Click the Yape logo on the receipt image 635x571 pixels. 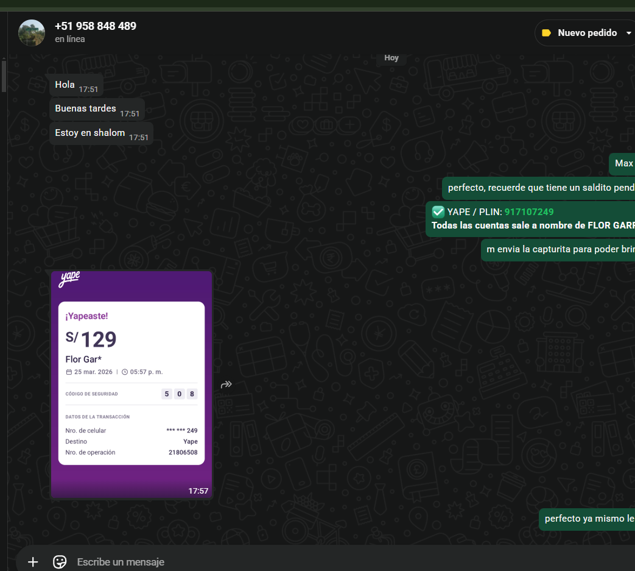69,279
